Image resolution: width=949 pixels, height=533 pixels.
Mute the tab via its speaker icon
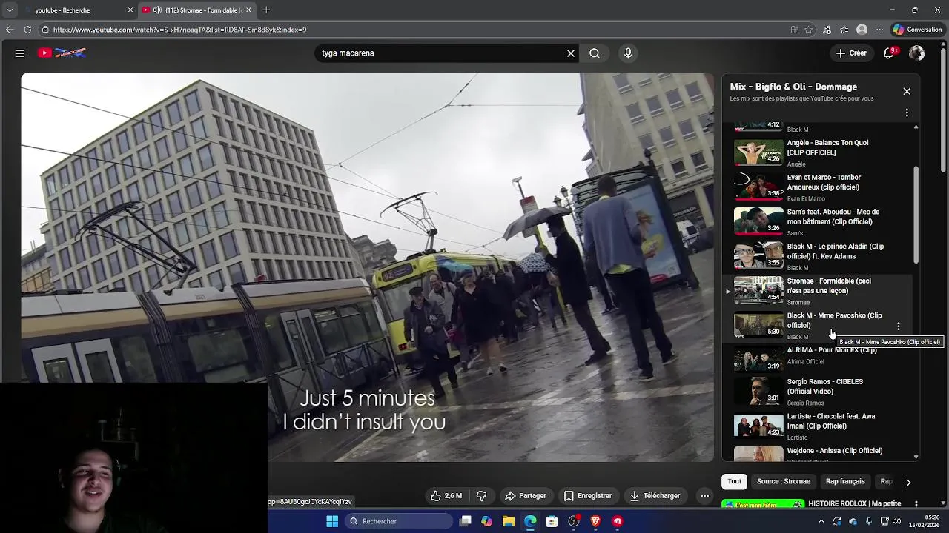pos(157,10)
